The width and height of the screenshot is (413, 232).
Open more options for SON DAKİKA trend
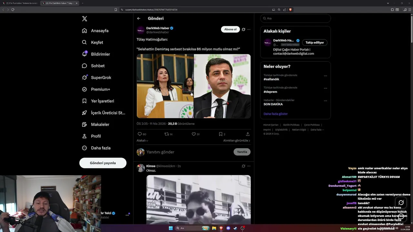pyautogui.click(x=325, y=101)
